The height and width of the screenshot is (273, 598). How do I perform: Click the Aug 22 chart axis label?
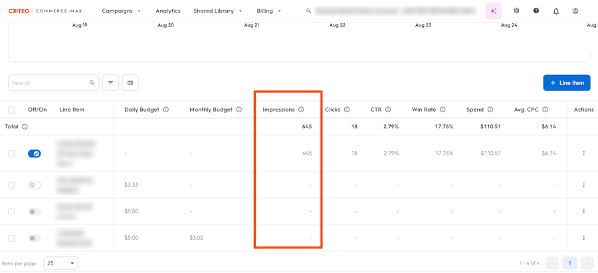tap(338, 25)
